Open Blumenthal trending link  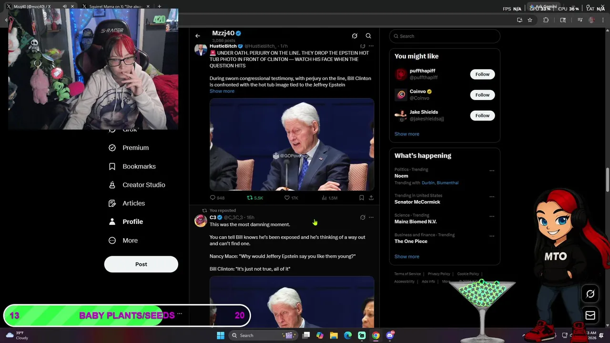point(447,183)
